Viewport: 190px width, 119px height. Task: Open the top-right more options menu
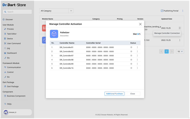point(183,11)
